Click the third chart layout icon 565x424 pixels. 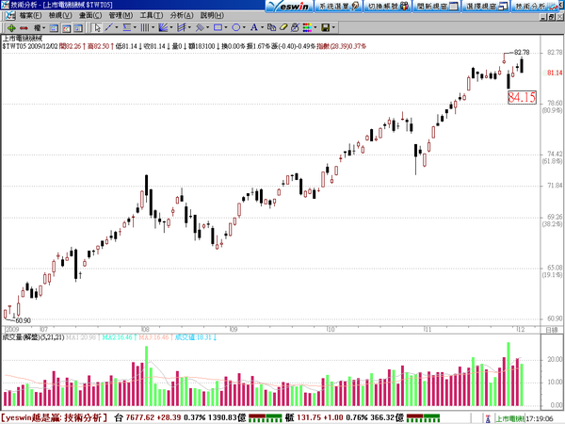(x=78, y=28)
